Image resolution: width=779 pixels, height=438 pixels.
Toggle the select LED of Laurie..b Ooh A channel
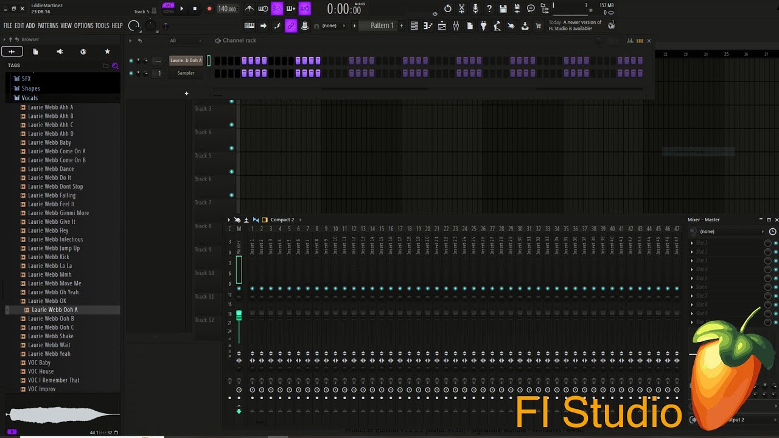coord(209,60)
